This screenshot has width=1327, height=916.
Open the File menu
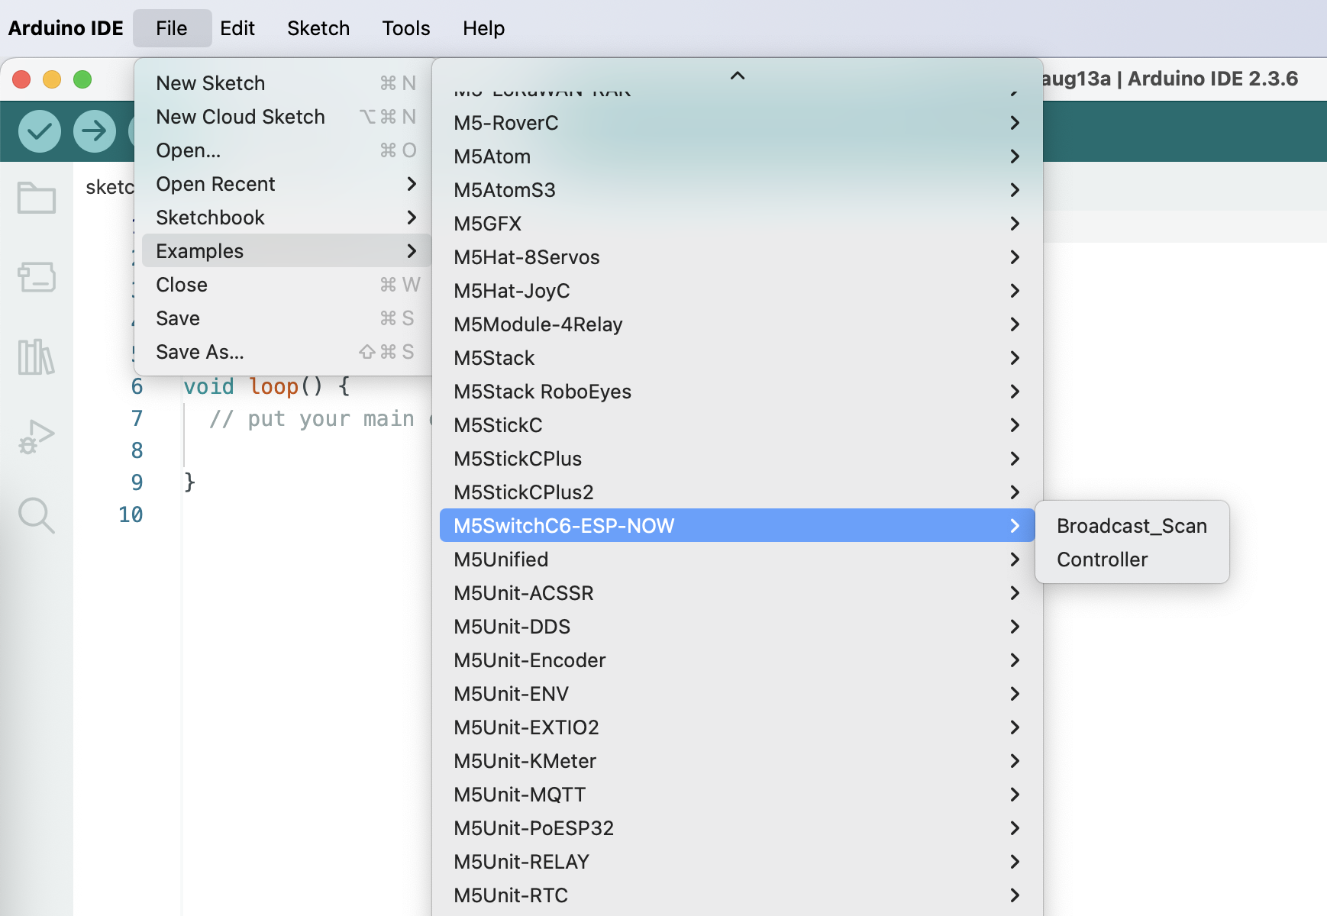pos(172,28)
